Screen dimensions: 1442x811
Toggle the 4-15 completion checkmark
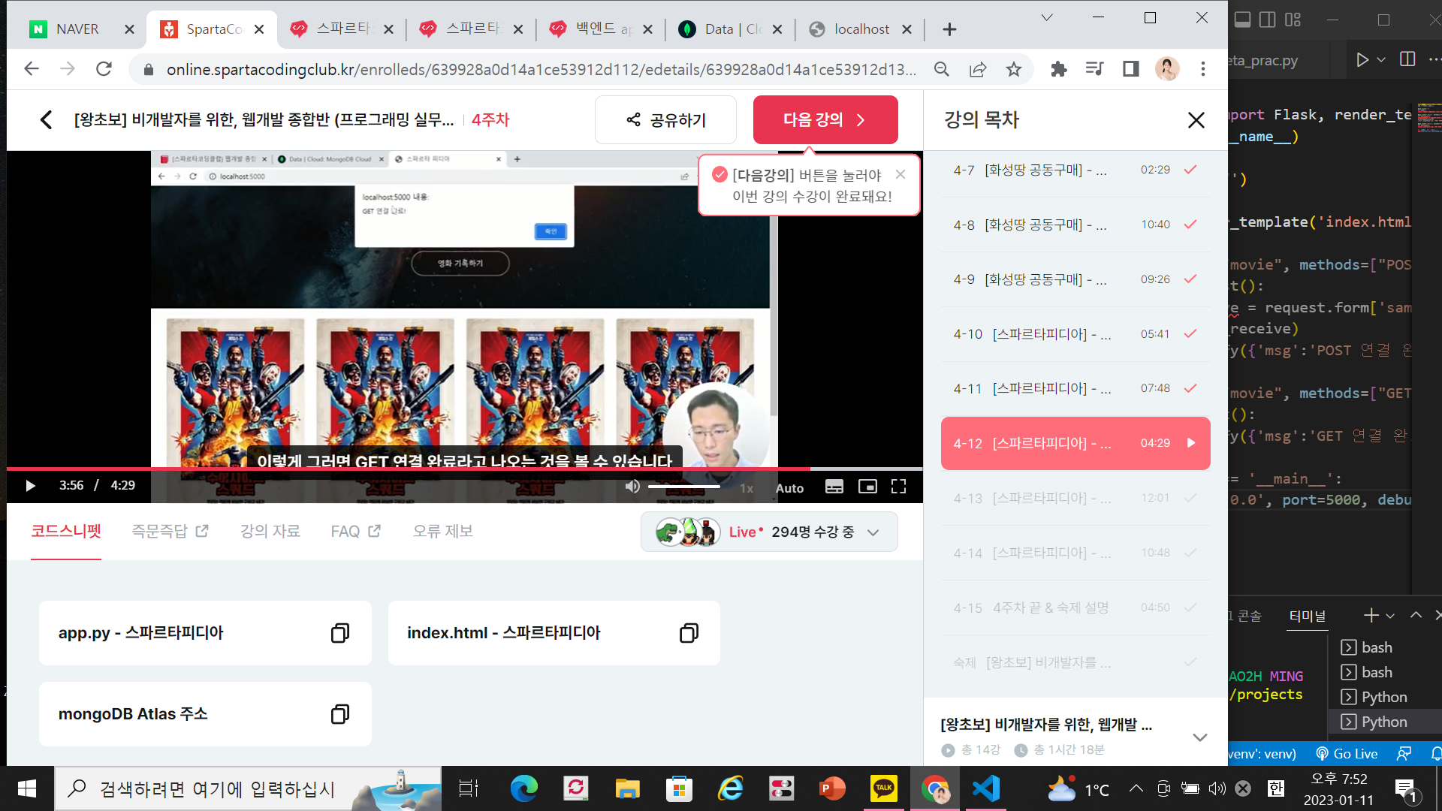click(1190, 607)
